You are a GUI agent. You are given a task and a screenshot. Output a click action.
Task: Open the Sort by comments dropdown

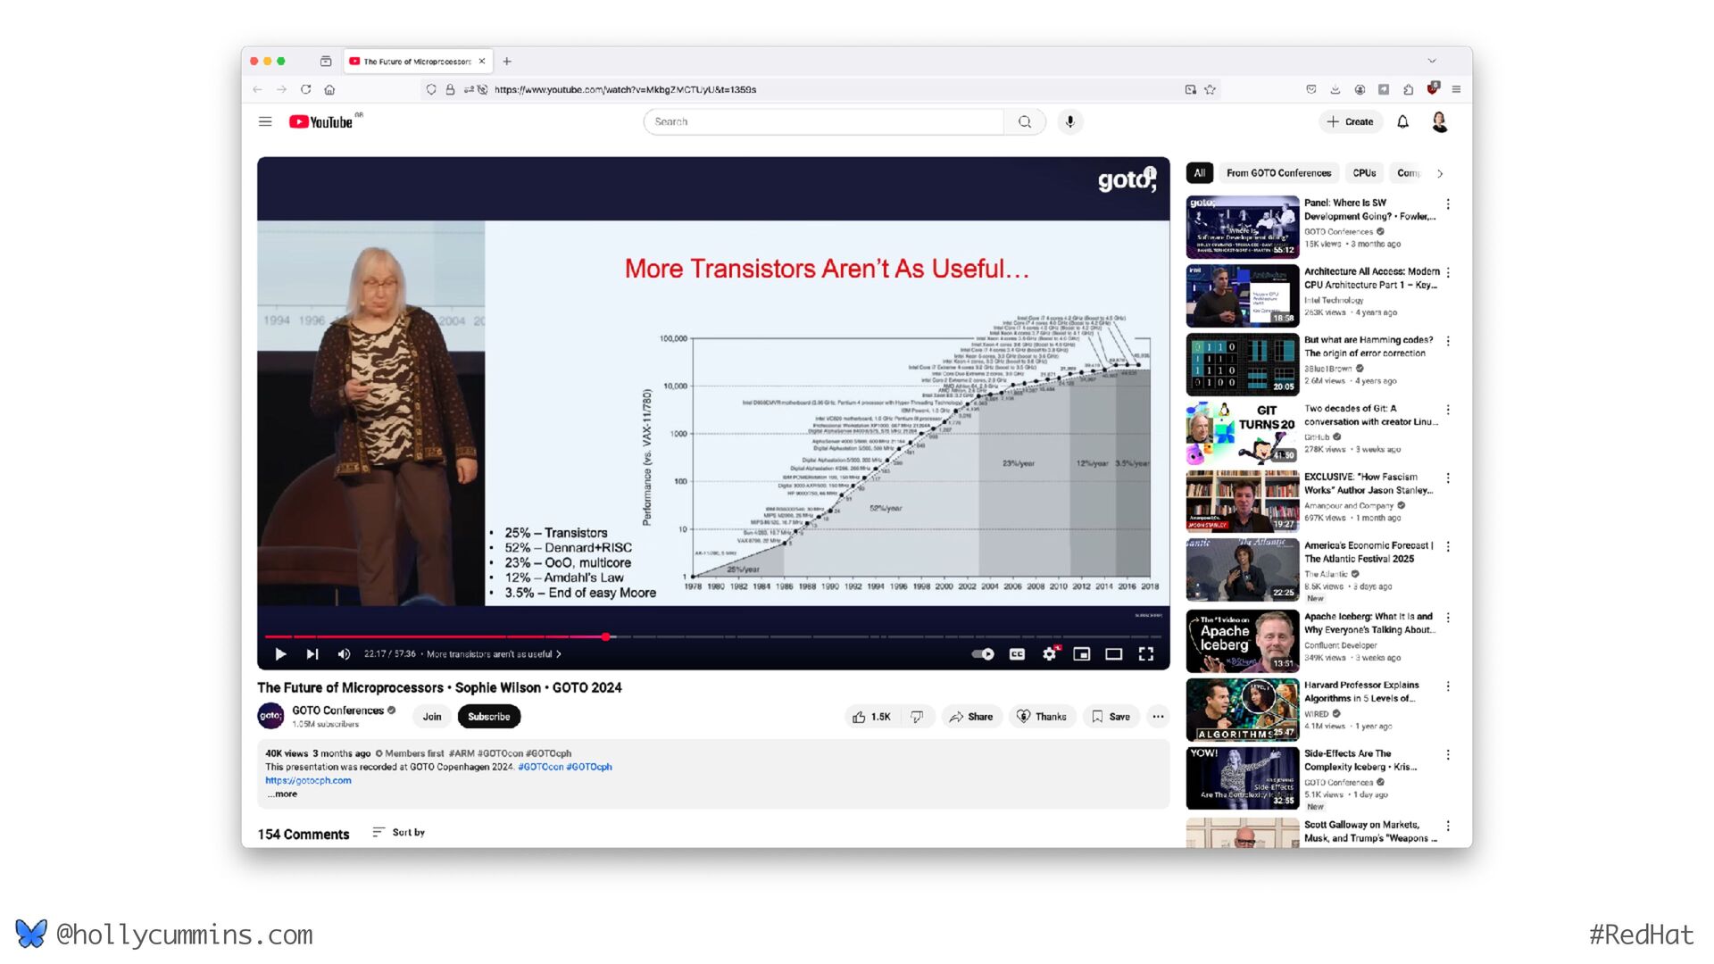pos(399,832)
